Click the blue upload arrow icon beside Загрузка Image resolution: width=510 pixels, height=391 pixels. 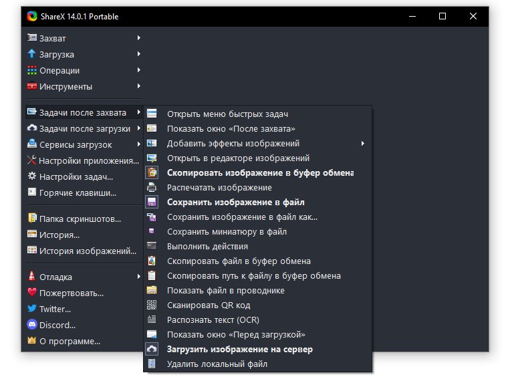(x=32, y=53)
